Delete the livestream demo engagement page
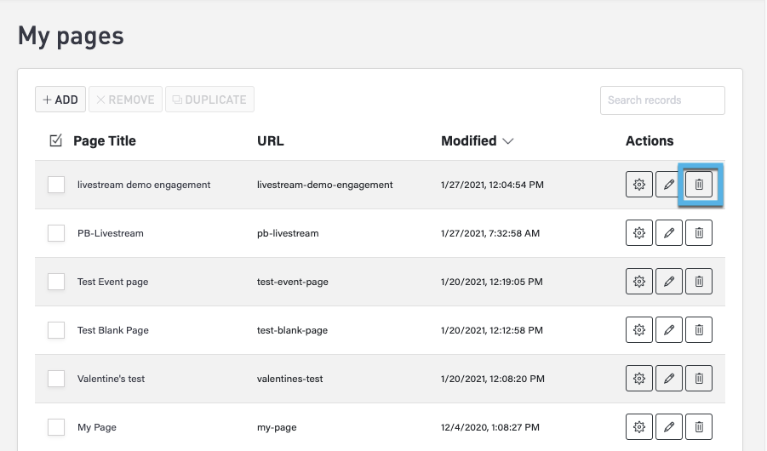 pyautogui.click(x=699, y=185)
